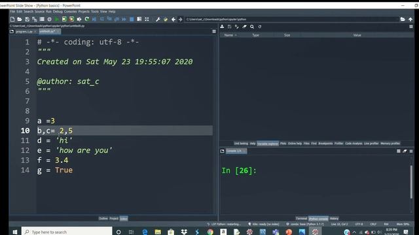
Task: Click the conda base Python status bar entry
Action: (x=305, y=224)
